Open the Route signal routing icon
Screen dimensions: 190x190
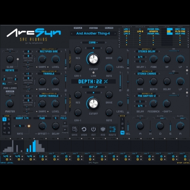click(x=112, y=129)
